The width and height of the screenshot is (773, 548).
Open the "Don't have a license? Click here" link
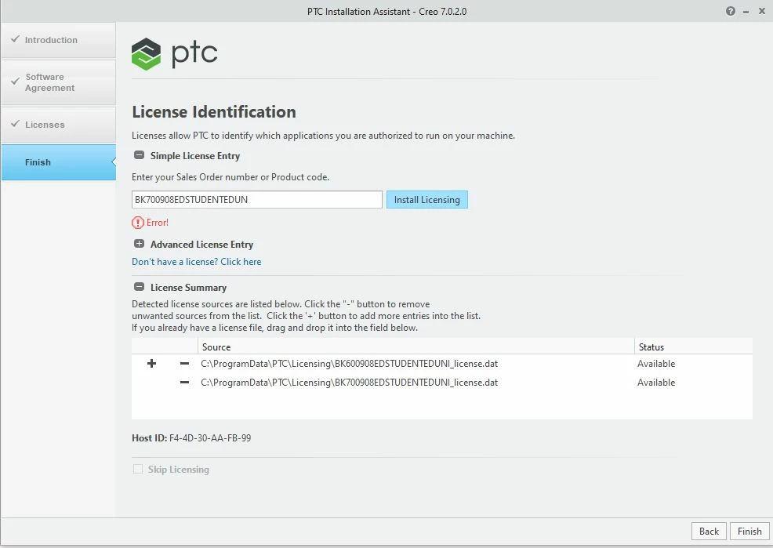(x=196, y=262)
